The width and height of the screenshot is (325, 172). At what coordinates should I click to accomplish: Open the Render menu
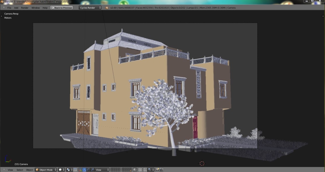coord(25,8)
